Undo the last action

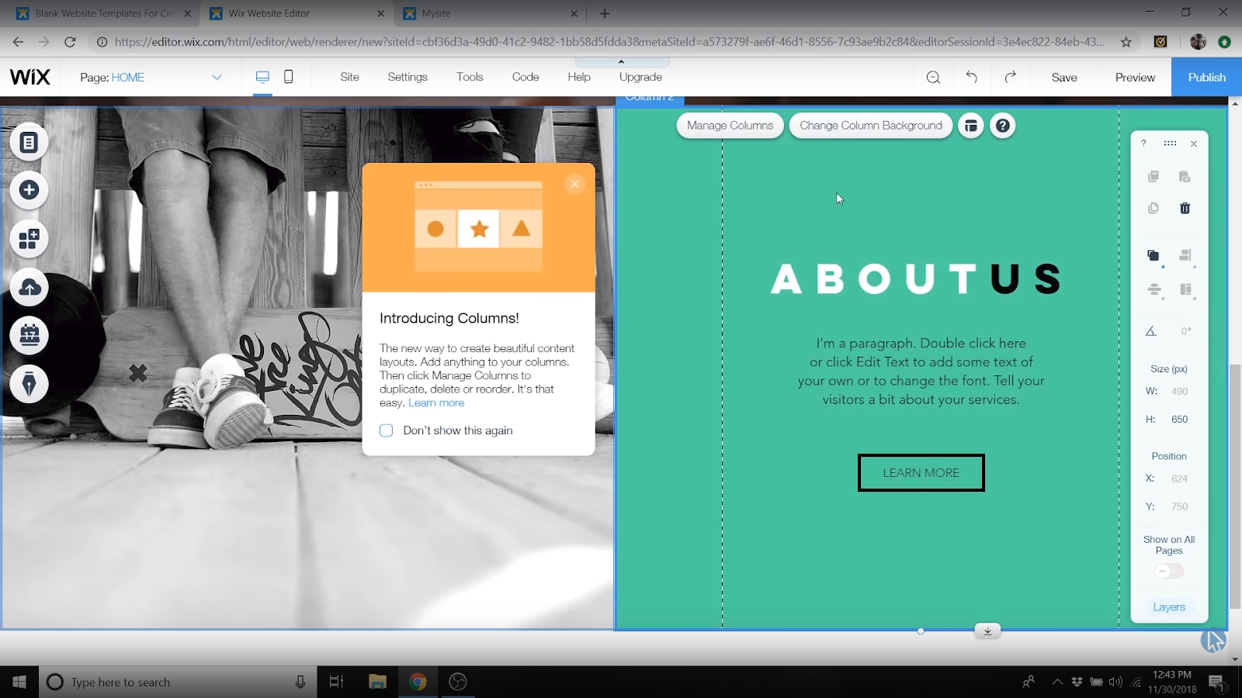tap(971, 77)
